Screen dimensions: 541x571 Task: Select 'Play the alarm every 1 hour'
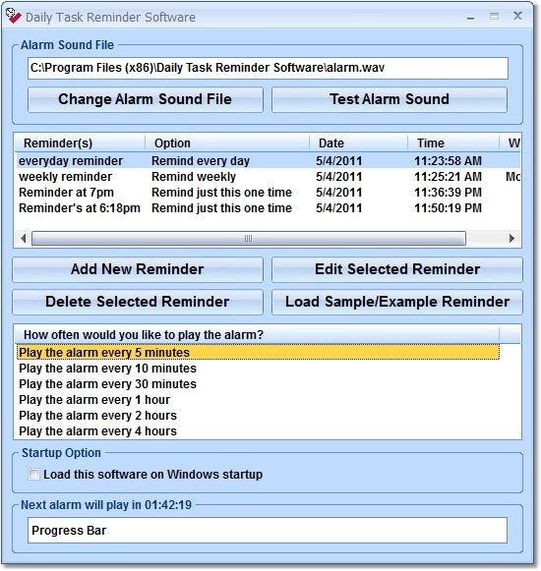[258, 400]
